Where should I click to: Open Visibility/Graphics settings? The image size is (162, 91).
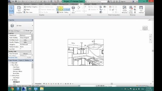pyautogui.click(x=31, y=7)
